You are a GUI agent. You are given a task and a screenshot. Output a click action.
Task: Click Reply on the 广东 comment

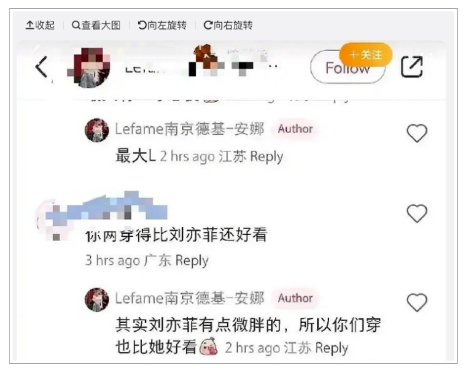point(192,261)
